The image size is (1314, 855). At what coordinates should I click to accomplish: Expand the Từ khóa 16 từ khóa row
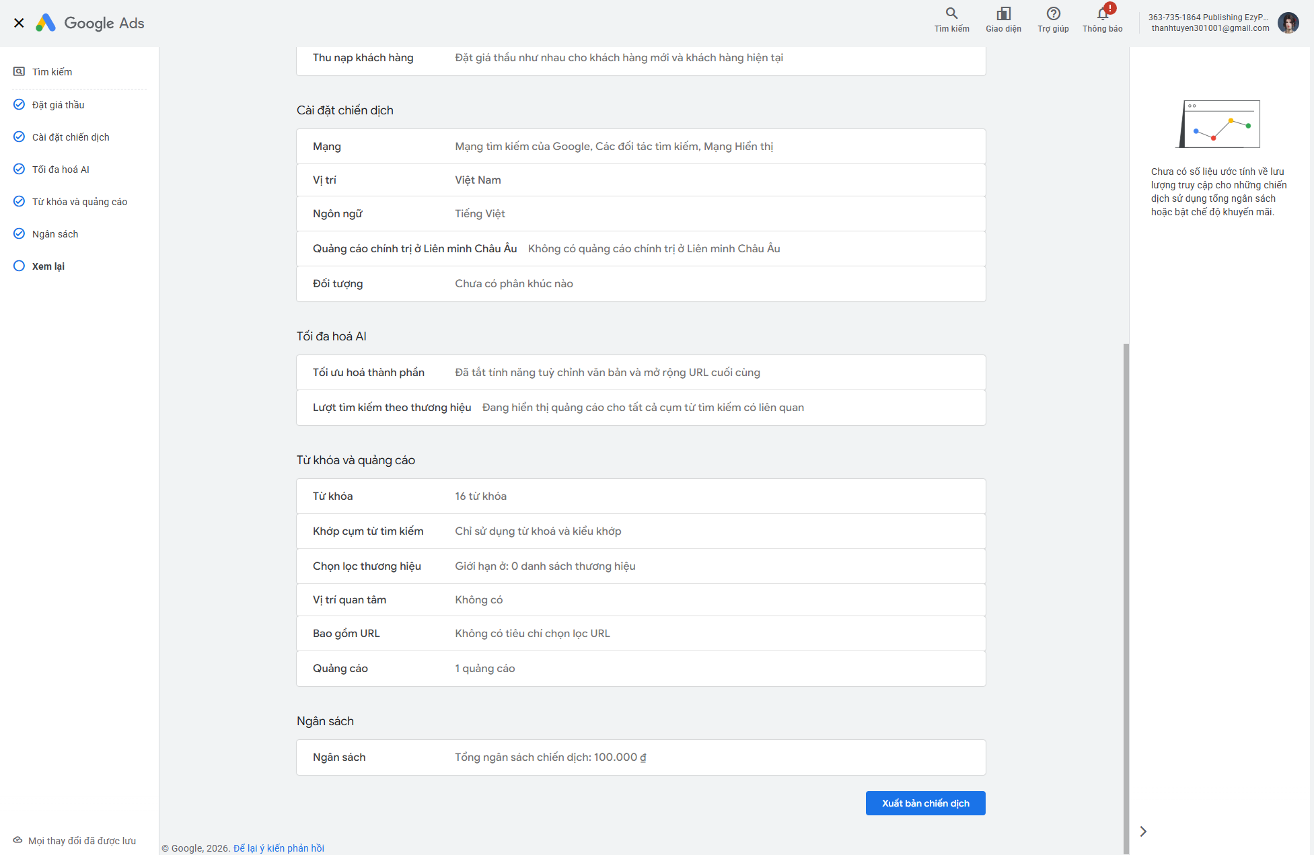click(641, 496)
